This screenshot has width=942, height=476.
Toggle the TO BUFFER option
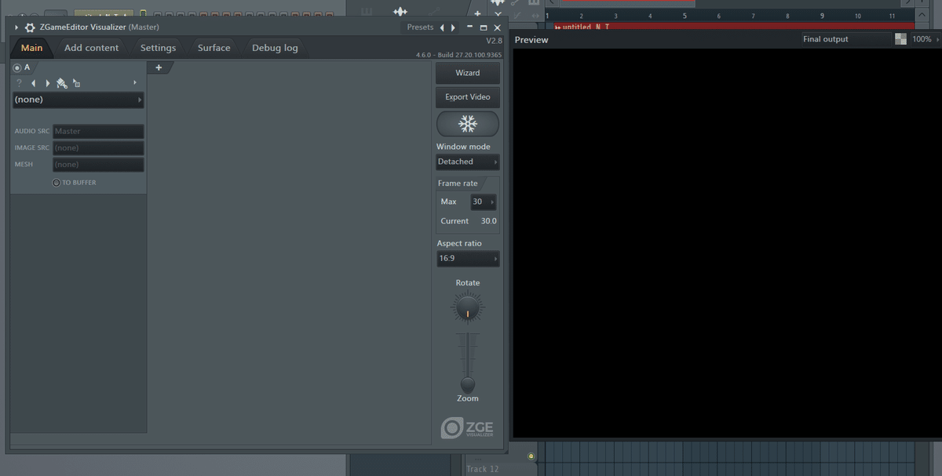57,183
